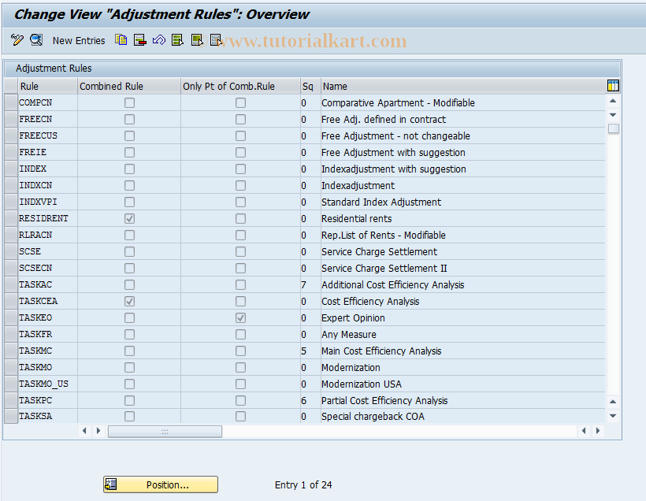
Task: Click the Undo Change icon
Action: 158,40
